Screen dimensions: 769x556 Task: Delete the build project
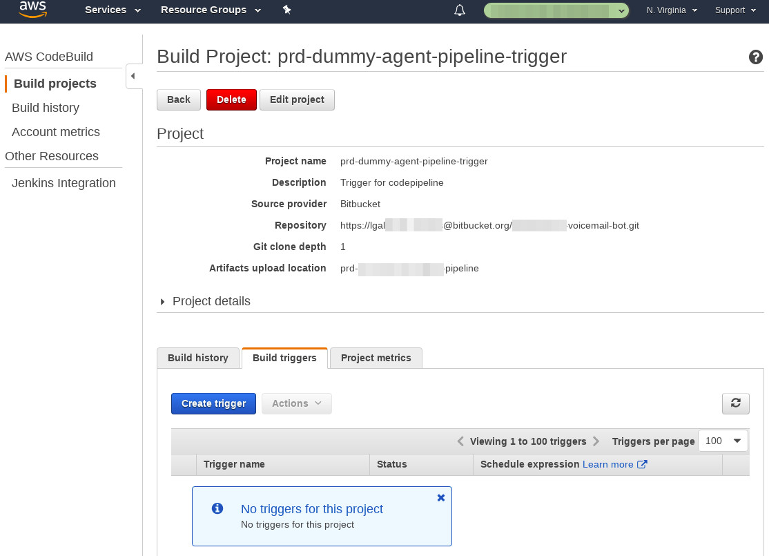231,99
